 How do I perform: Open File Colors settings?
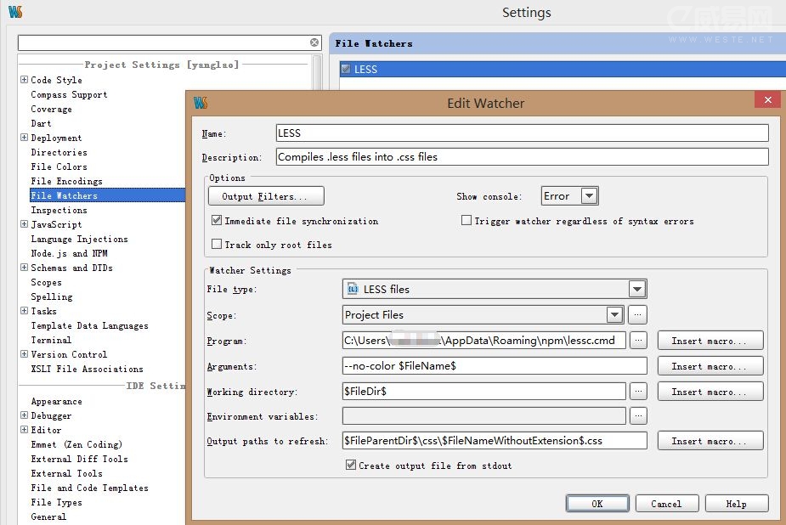click(59, 167)
